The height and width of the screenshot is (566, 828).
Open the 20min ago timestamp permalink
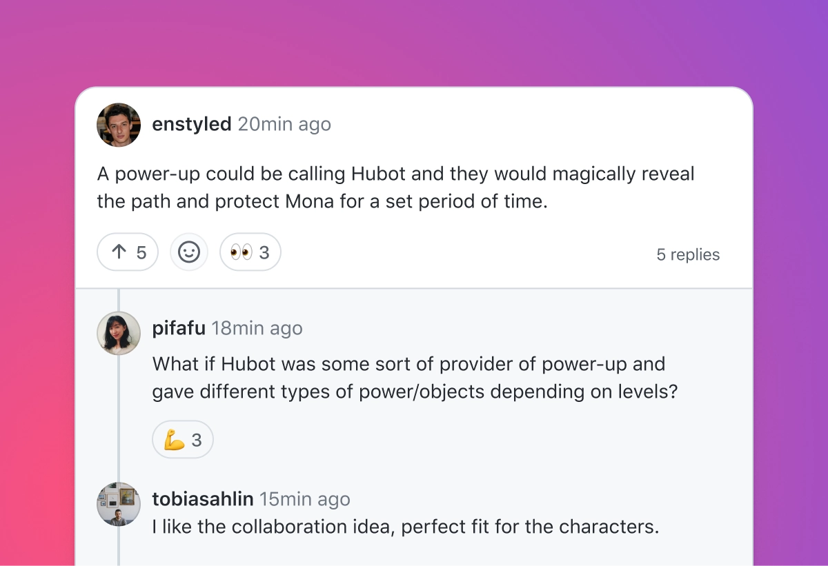[x=284, y=124]
